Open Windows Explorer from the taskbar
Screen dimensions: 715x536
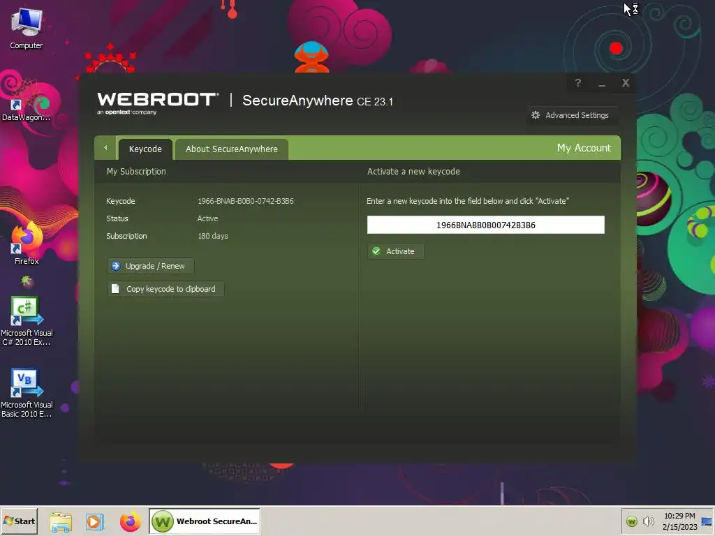[x=61, y=521]
